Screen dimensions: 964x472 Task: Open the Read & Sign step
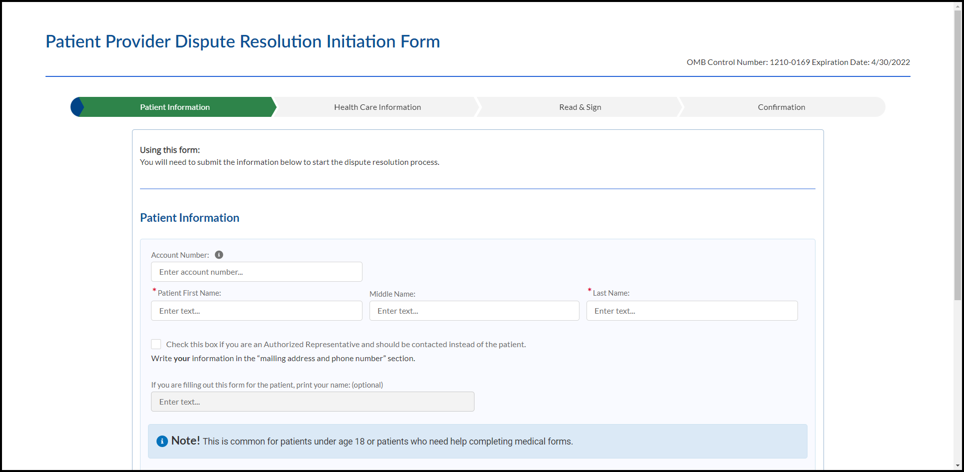(x=580, y=107)
